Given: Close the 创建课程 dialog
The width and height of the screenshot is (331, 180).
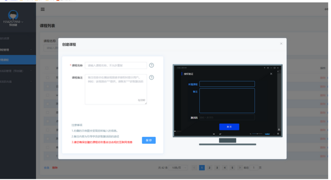Looking at the screenshot, I should tap(281, 44).
